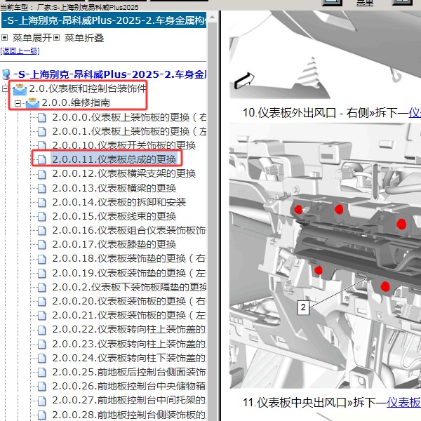Open 2.0.0.19.仪表板装饰垫的更换 entry

click(x=129, y=273)
